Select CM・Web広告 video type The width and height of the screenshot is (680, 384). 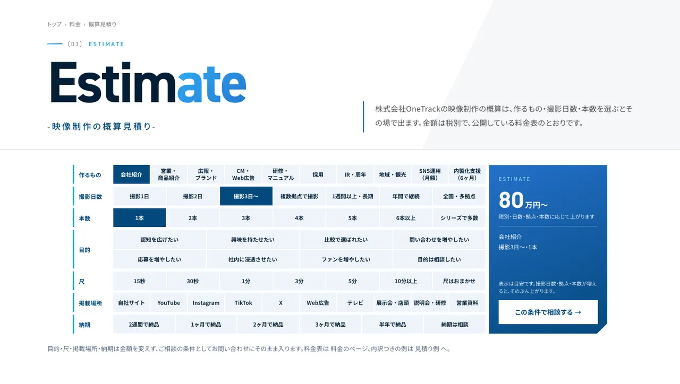click(243, 174)
